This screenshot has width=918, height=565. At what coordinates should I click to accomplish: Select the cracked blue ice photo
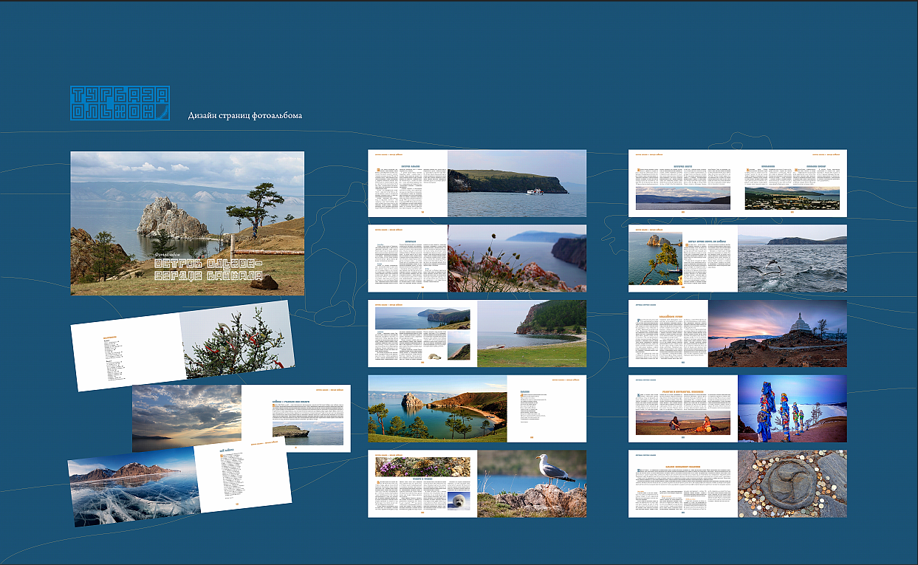pyautogui.click(x=134, y=488)
